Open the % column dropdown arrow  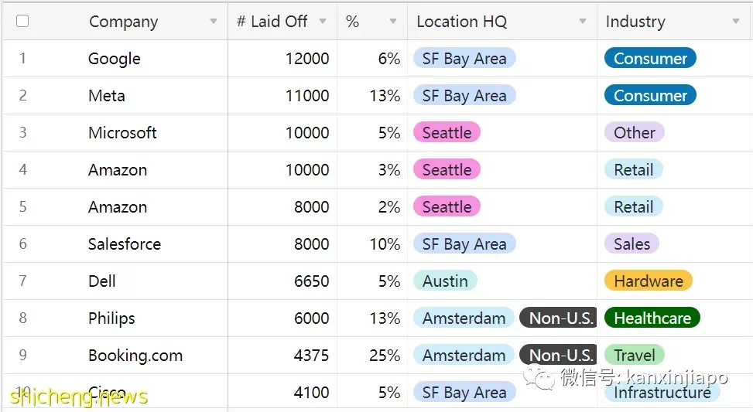click(393, 21)
